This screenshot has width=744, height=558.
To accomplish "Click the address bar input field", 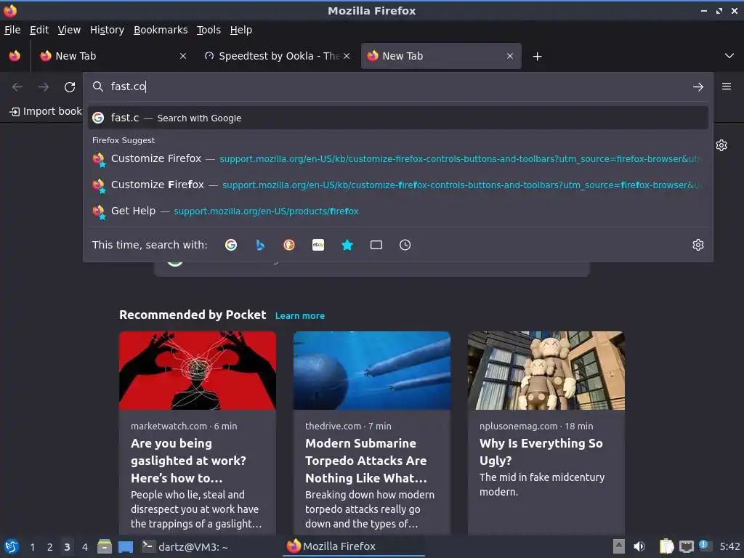I will coord(397,86).
